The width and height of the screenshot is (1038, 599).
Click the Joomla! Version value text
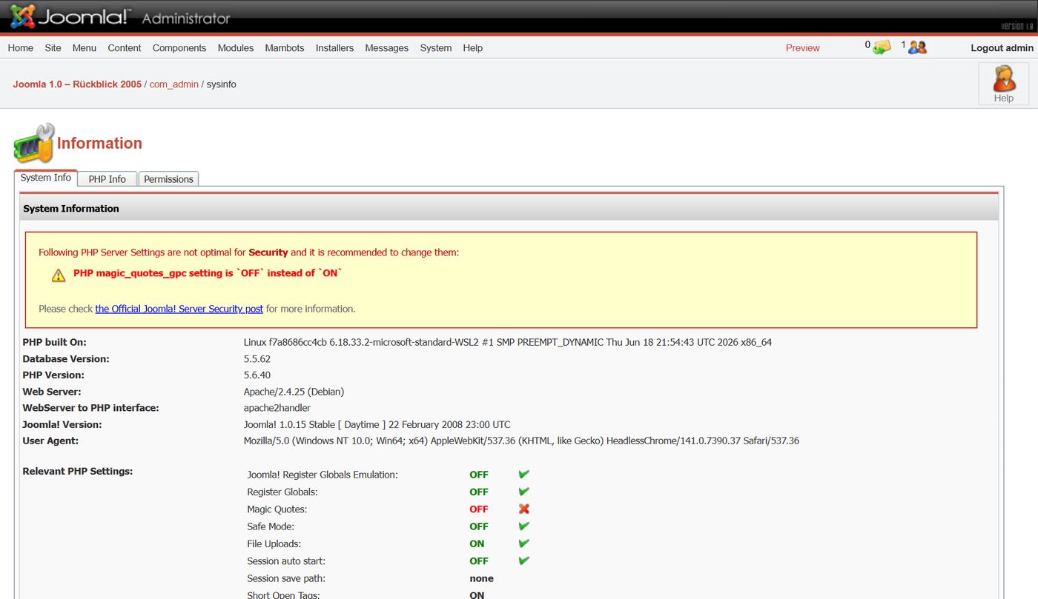click(377, 425)
